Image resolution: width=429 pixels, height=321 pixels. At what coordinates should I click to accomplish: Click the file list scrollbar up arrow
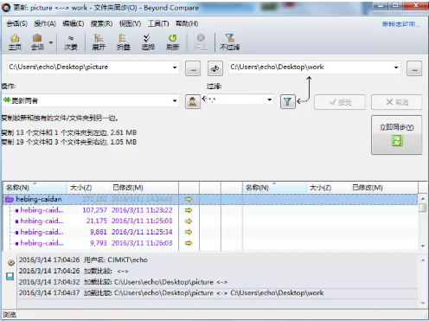[423, 199]
